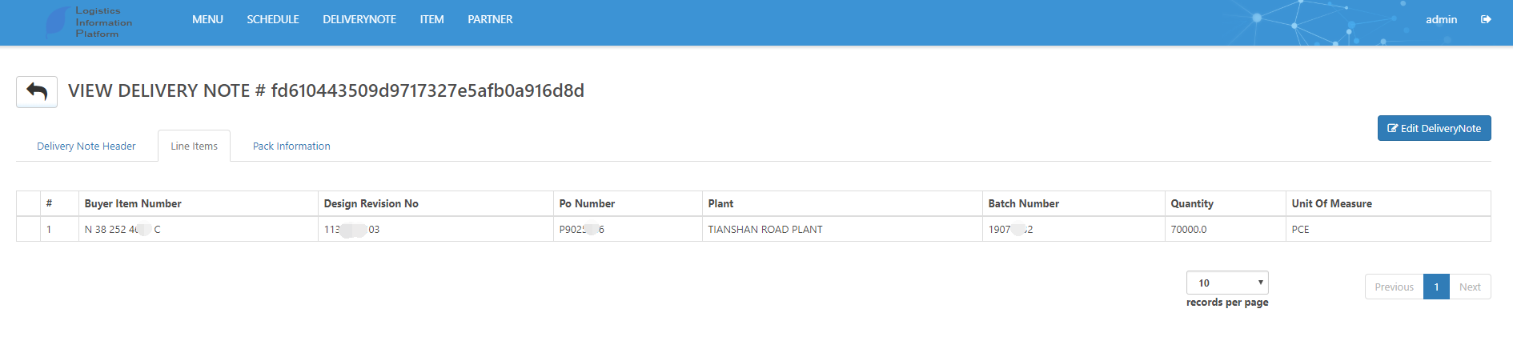1513x353 pixels.
Task: Click the Plant column header
Action: click(x=842, y=203)
